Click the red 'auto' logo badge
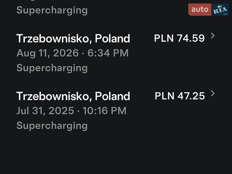 200,10
